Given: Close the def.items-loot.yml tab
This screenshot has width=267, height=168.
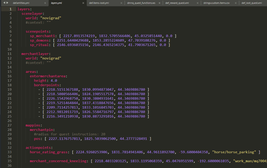Looking at the screenshot, I should point(121,3).
